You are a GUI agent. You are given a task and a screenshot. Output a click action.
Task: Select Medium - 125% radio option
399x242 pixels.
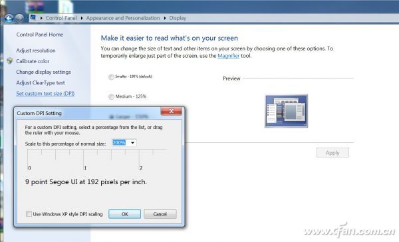click(x=111, y=96)
